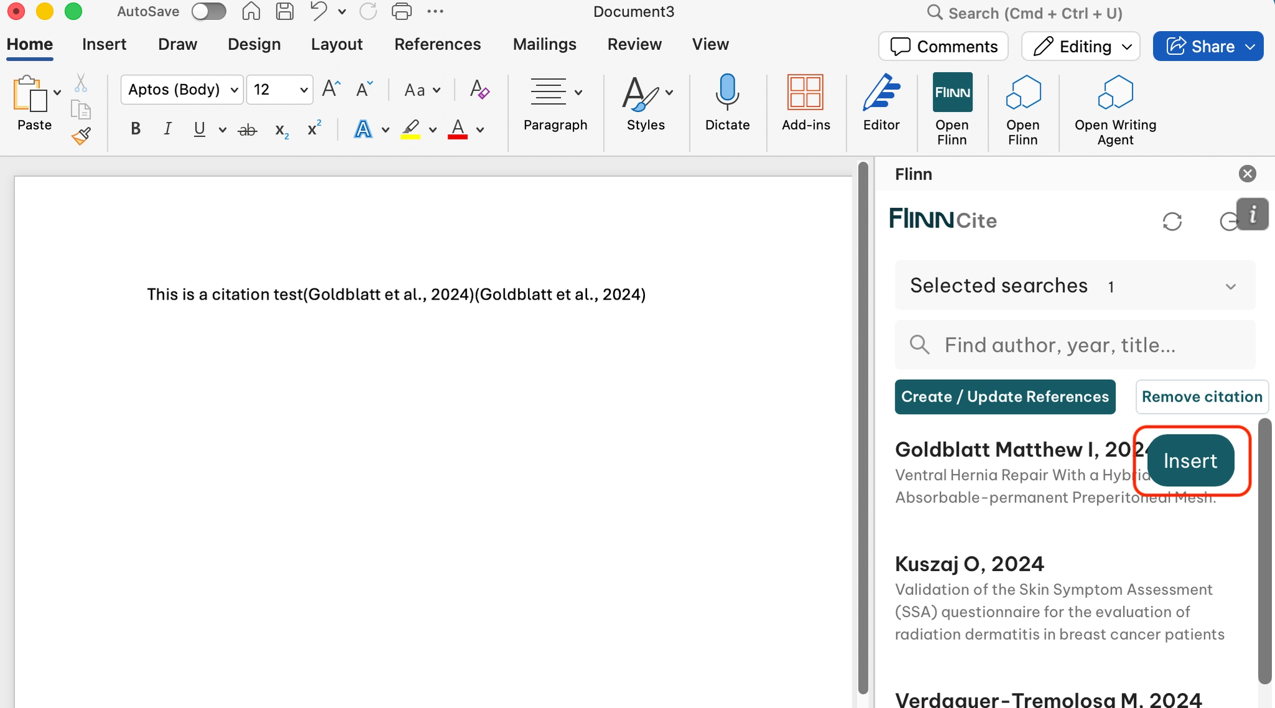
Task: Open the Paragraph settings icon
Action: click(548, 92)
